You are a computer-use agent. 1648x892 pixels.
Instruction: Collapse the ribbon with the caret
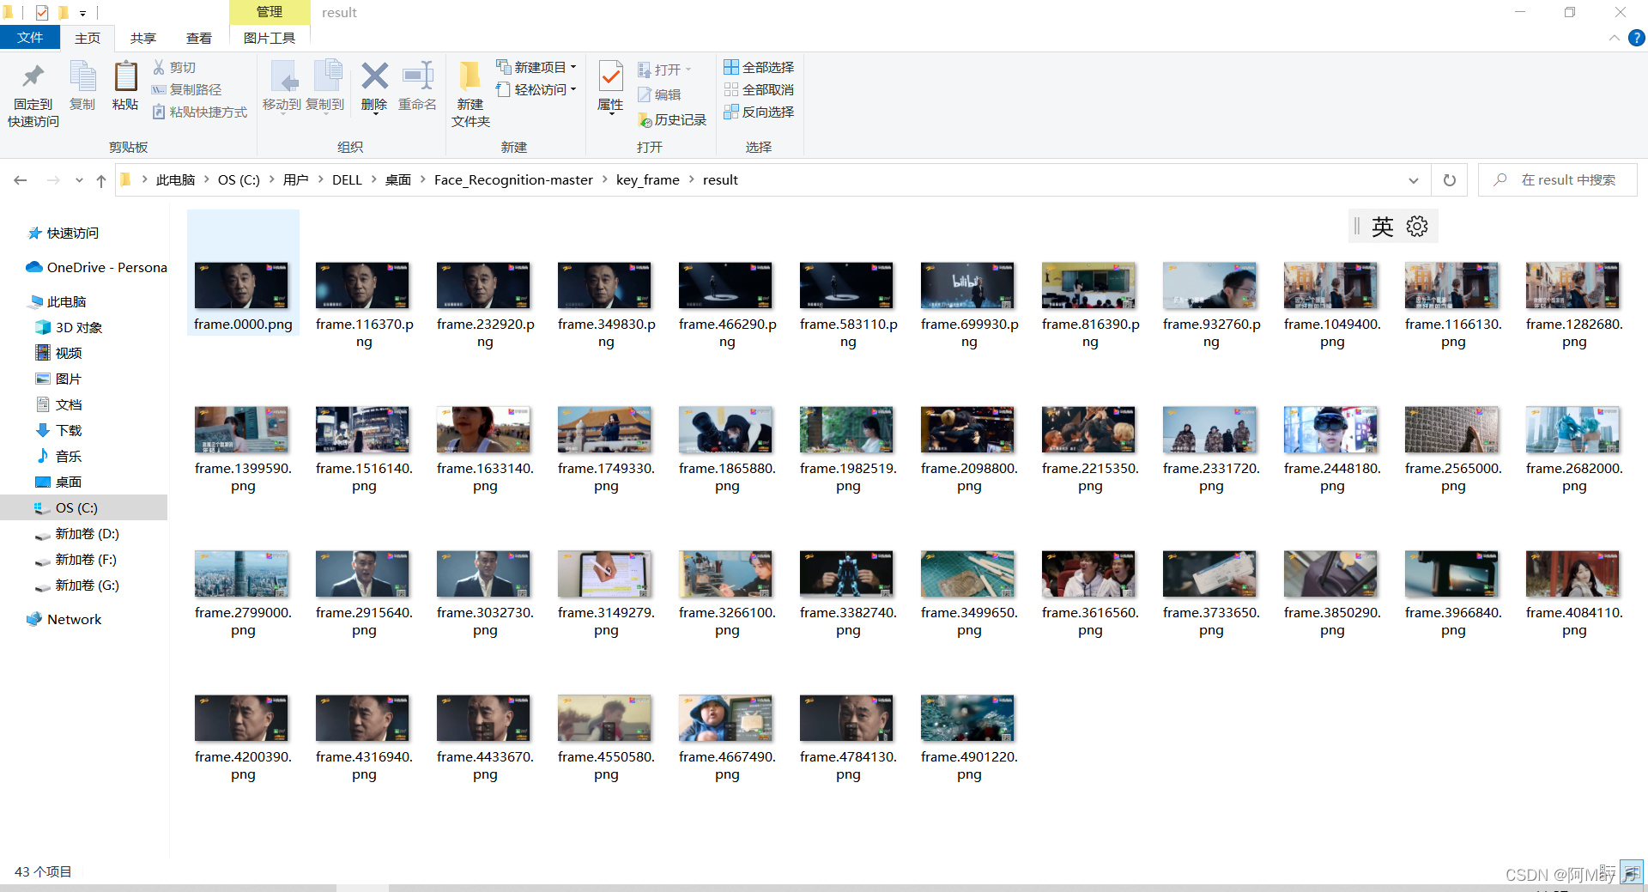pos(1615,38)
